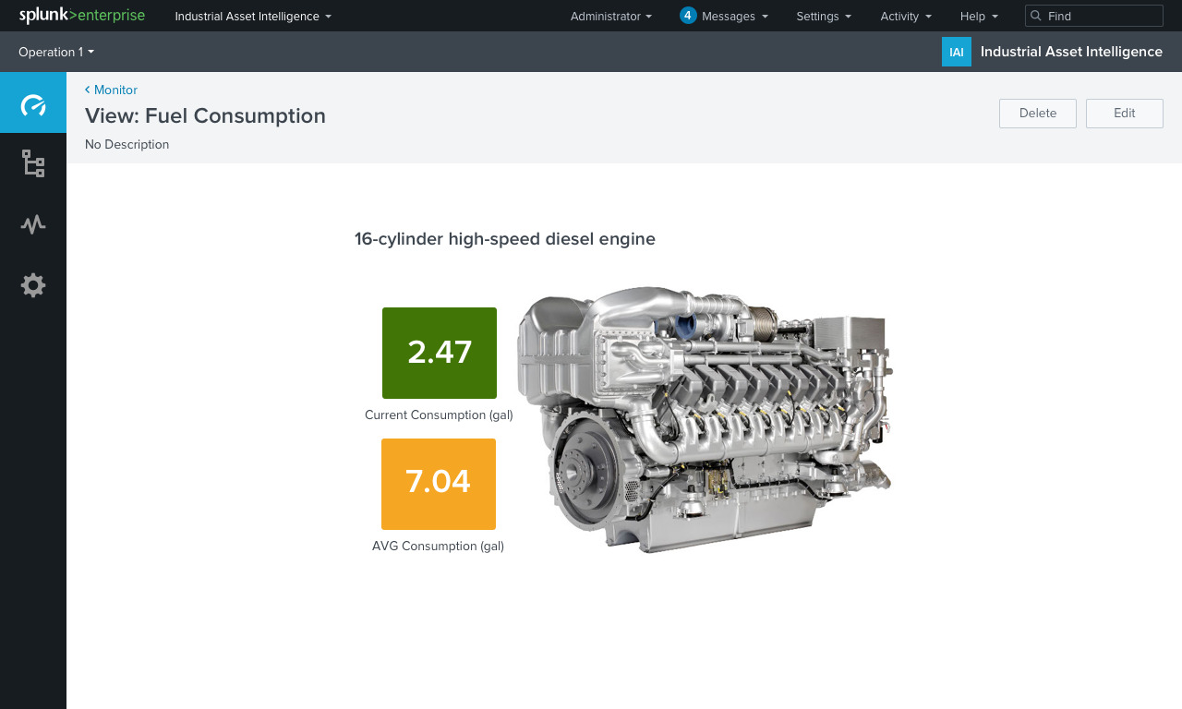
Task: Expand the Messages dropdown
Action: coord(730,16)
